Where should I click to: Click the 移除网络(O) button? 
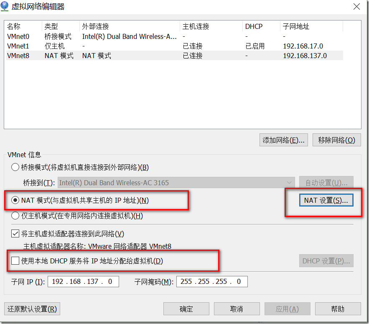(336, 140)
